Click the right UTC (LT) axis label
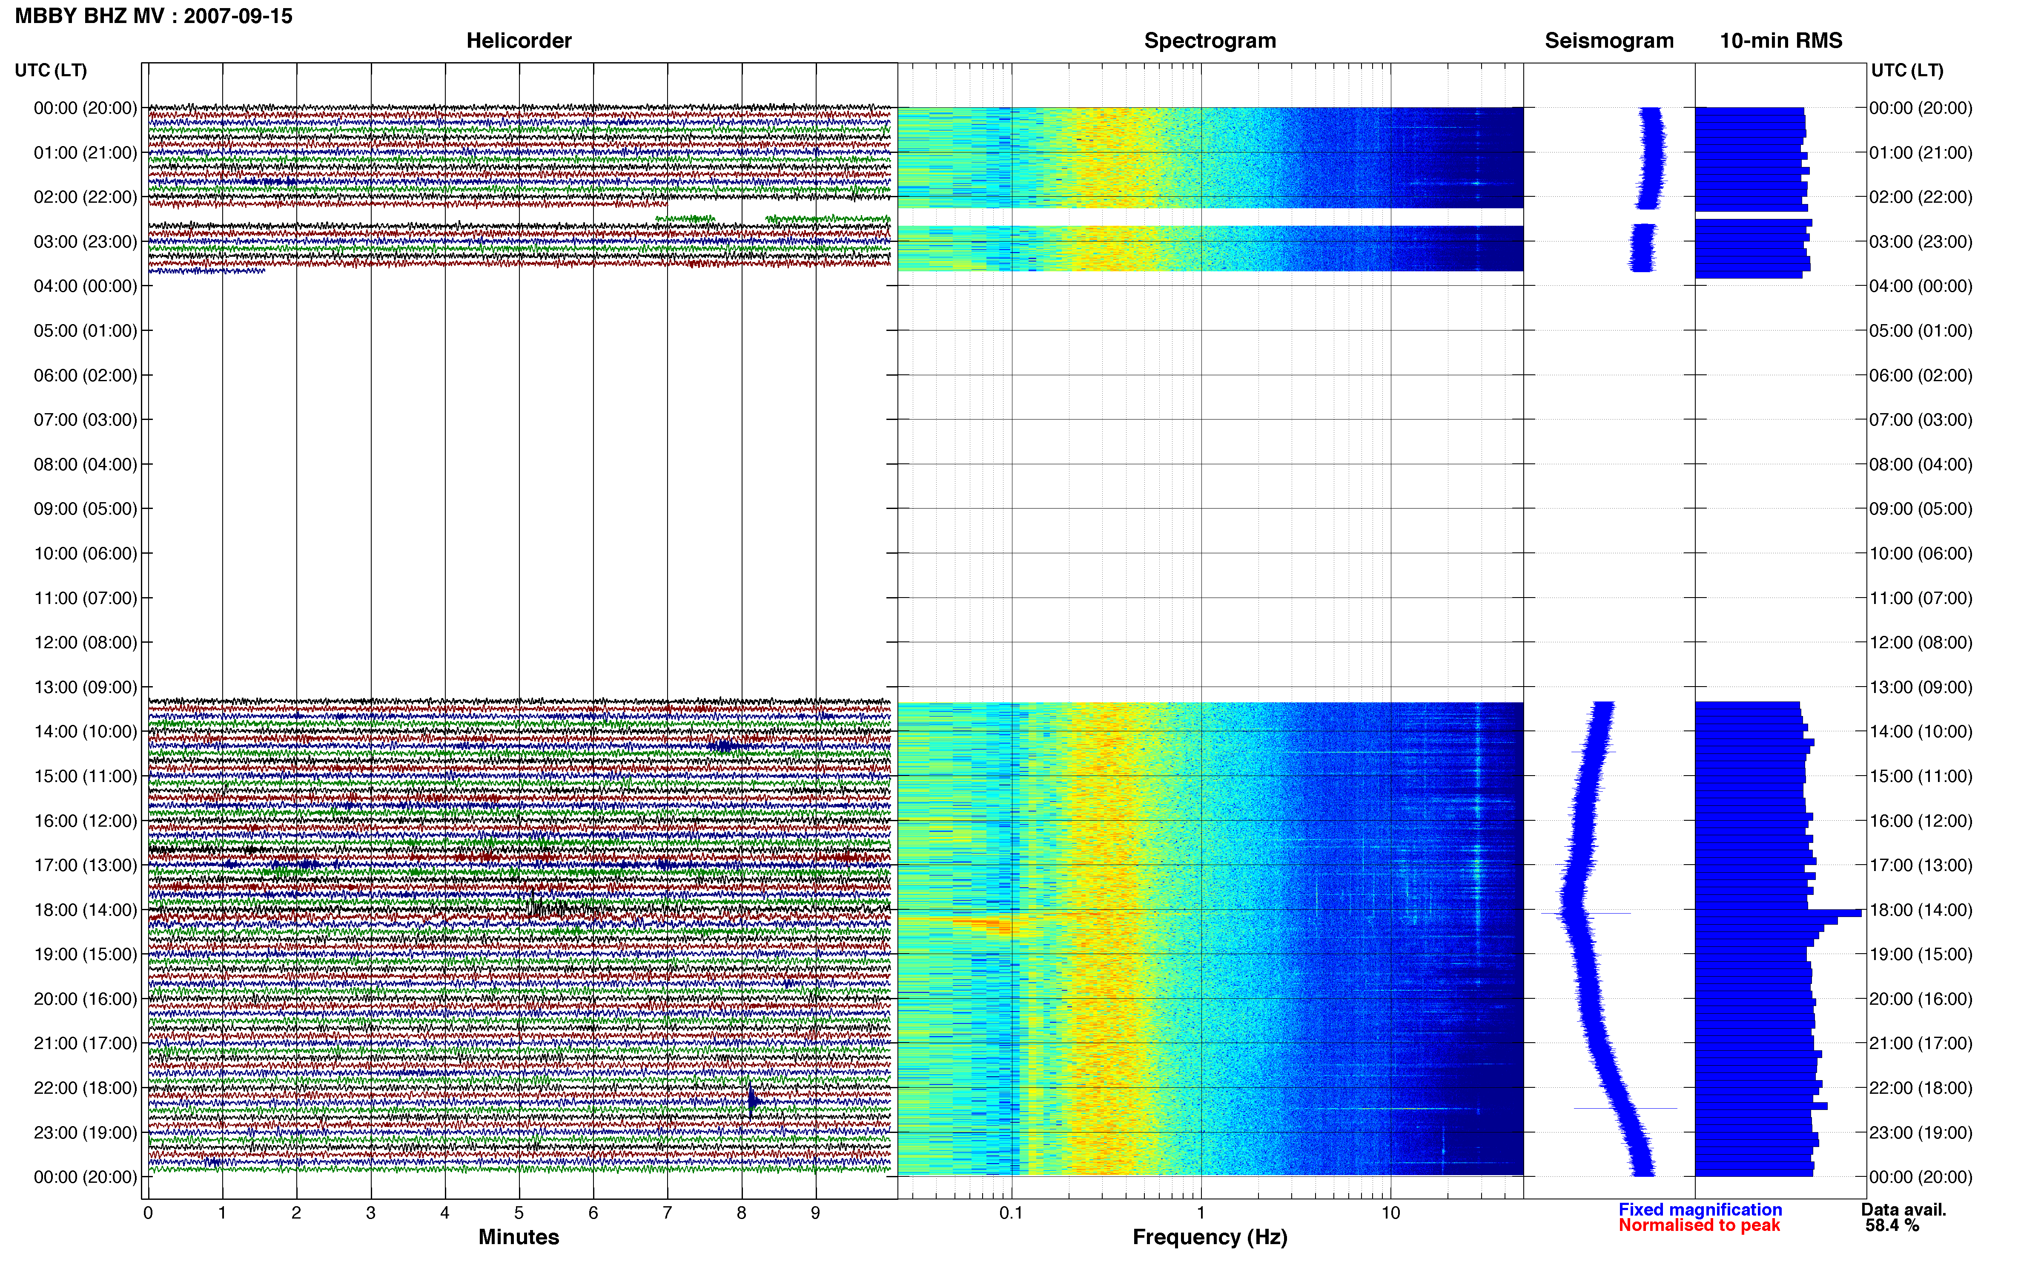The height and width of the screenshot is (1262, 2018). 1907,70
